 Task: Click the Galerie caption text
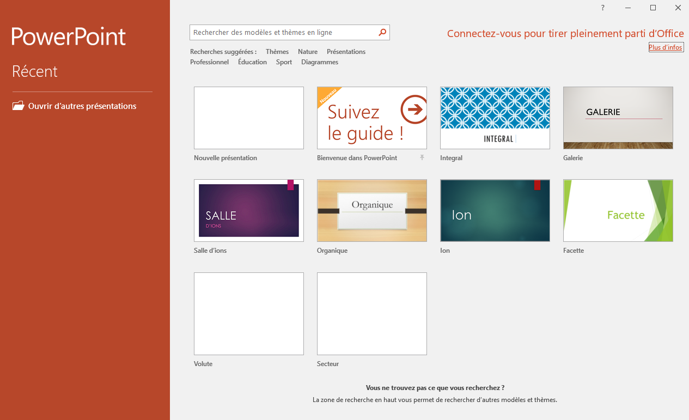[573, 158]
